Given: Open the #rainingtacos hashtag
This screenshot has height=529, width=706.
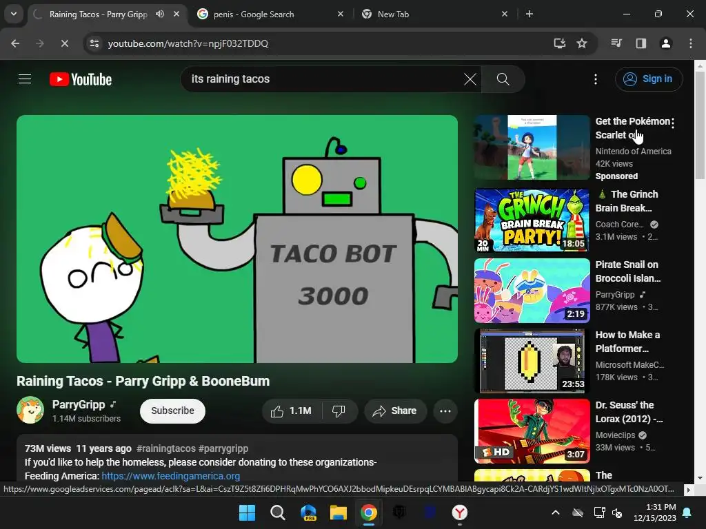Looking at the screenshot, I should pyautogui.click(x=166, y=448).
